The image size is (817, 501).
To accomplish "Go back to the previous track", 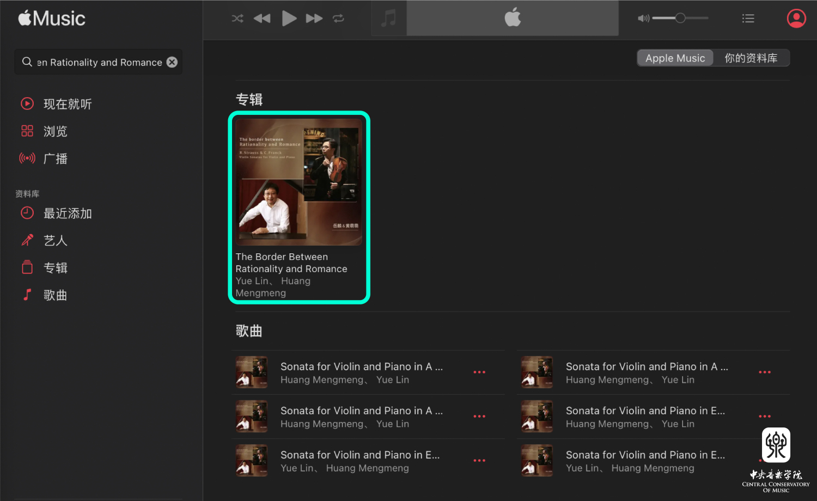I will (262, 19).
